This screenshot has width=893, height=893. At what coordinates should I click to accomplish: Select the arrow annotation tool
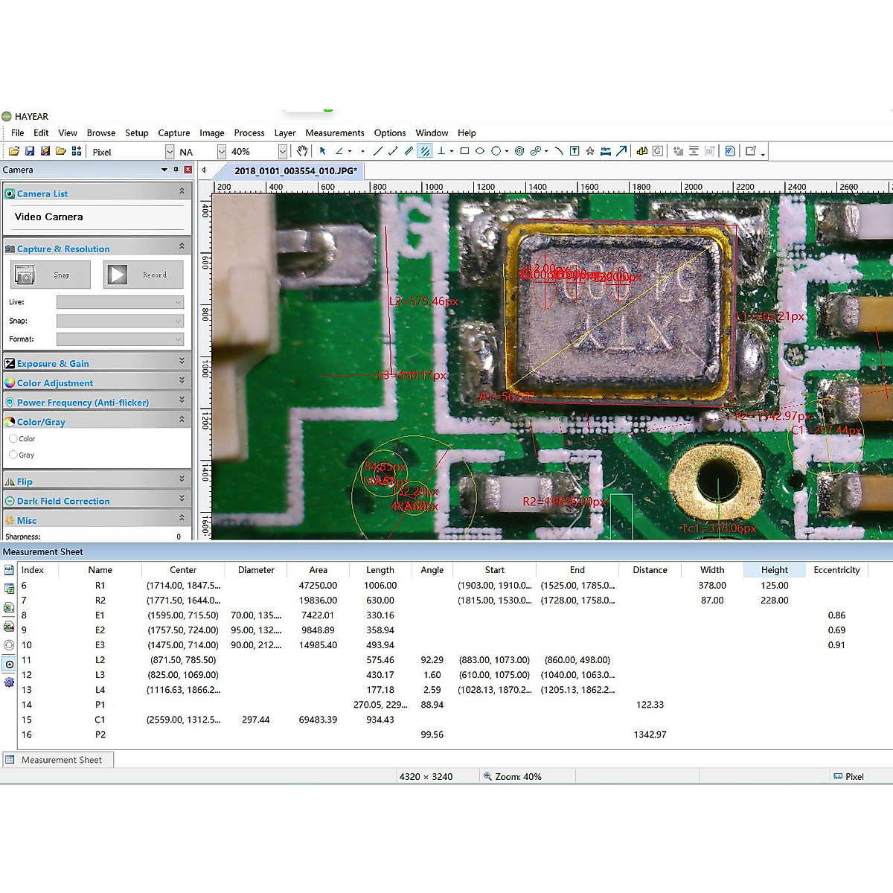(x=621, y=151)
